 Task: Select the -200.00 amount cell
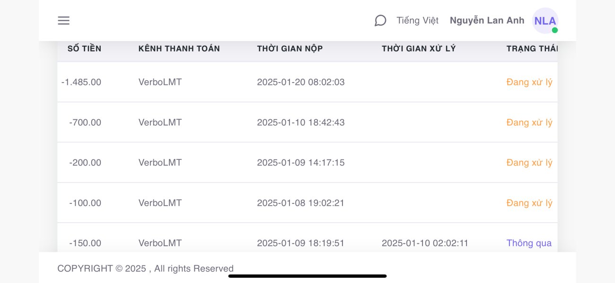(85, 163)
